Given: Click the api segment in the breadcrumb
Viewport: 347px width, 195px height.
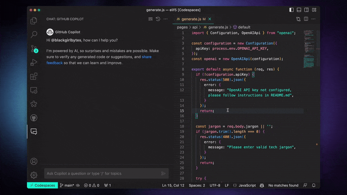Looking at the screenshot, I should (x=195, y=27).
